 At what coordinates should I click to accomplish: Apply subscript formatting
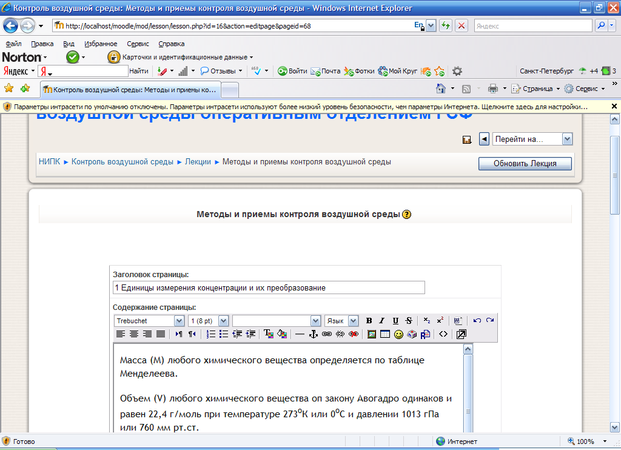[x=426, y=321]
